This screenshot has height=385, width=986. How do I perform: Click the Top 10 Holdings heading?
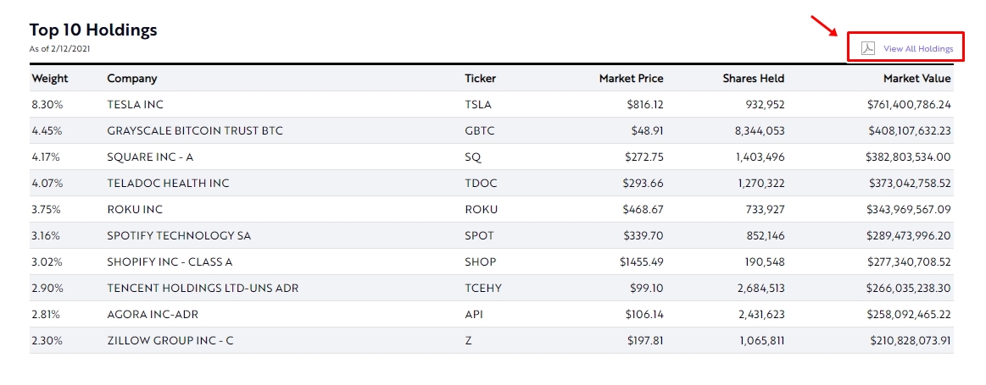point(93,30)
